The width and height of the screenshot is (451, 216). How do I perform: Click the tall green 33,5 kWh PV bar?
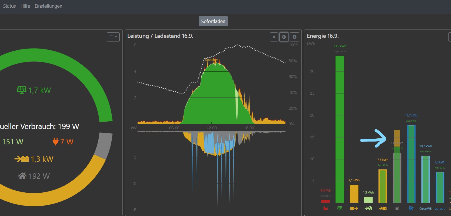coord(340,128)
